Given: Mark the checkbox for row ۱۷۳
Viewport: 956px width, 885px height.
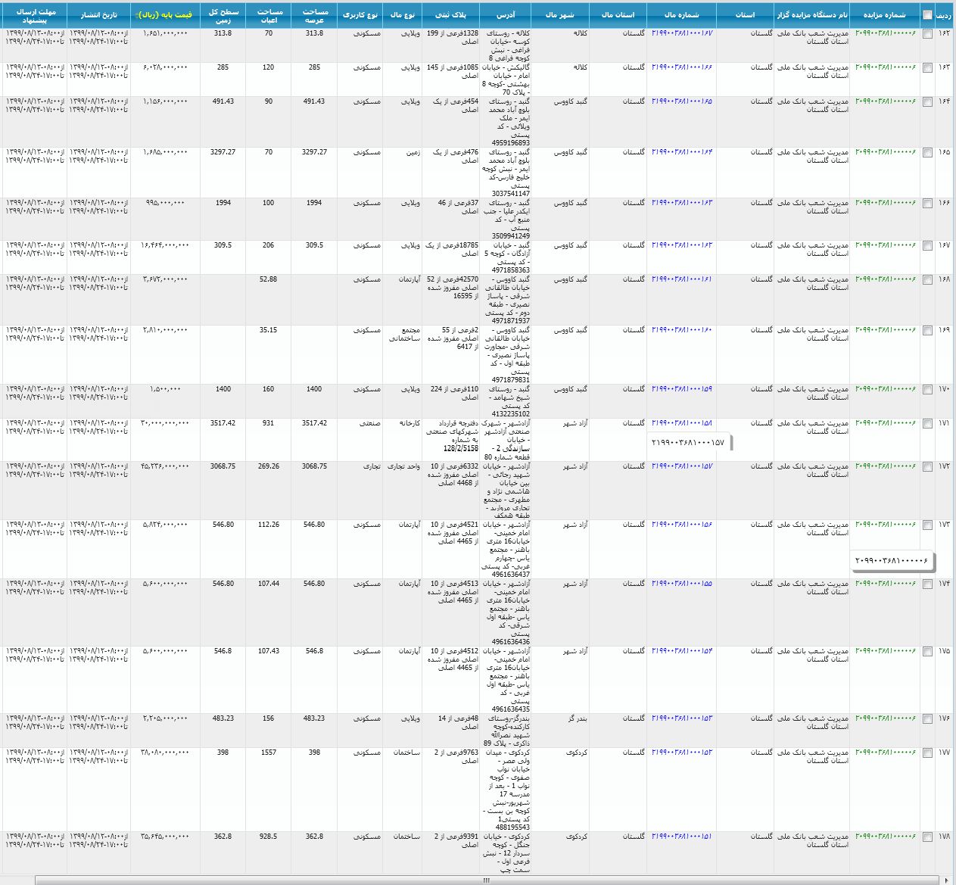Looking at the screenshot, I should [x=928, y=525].
